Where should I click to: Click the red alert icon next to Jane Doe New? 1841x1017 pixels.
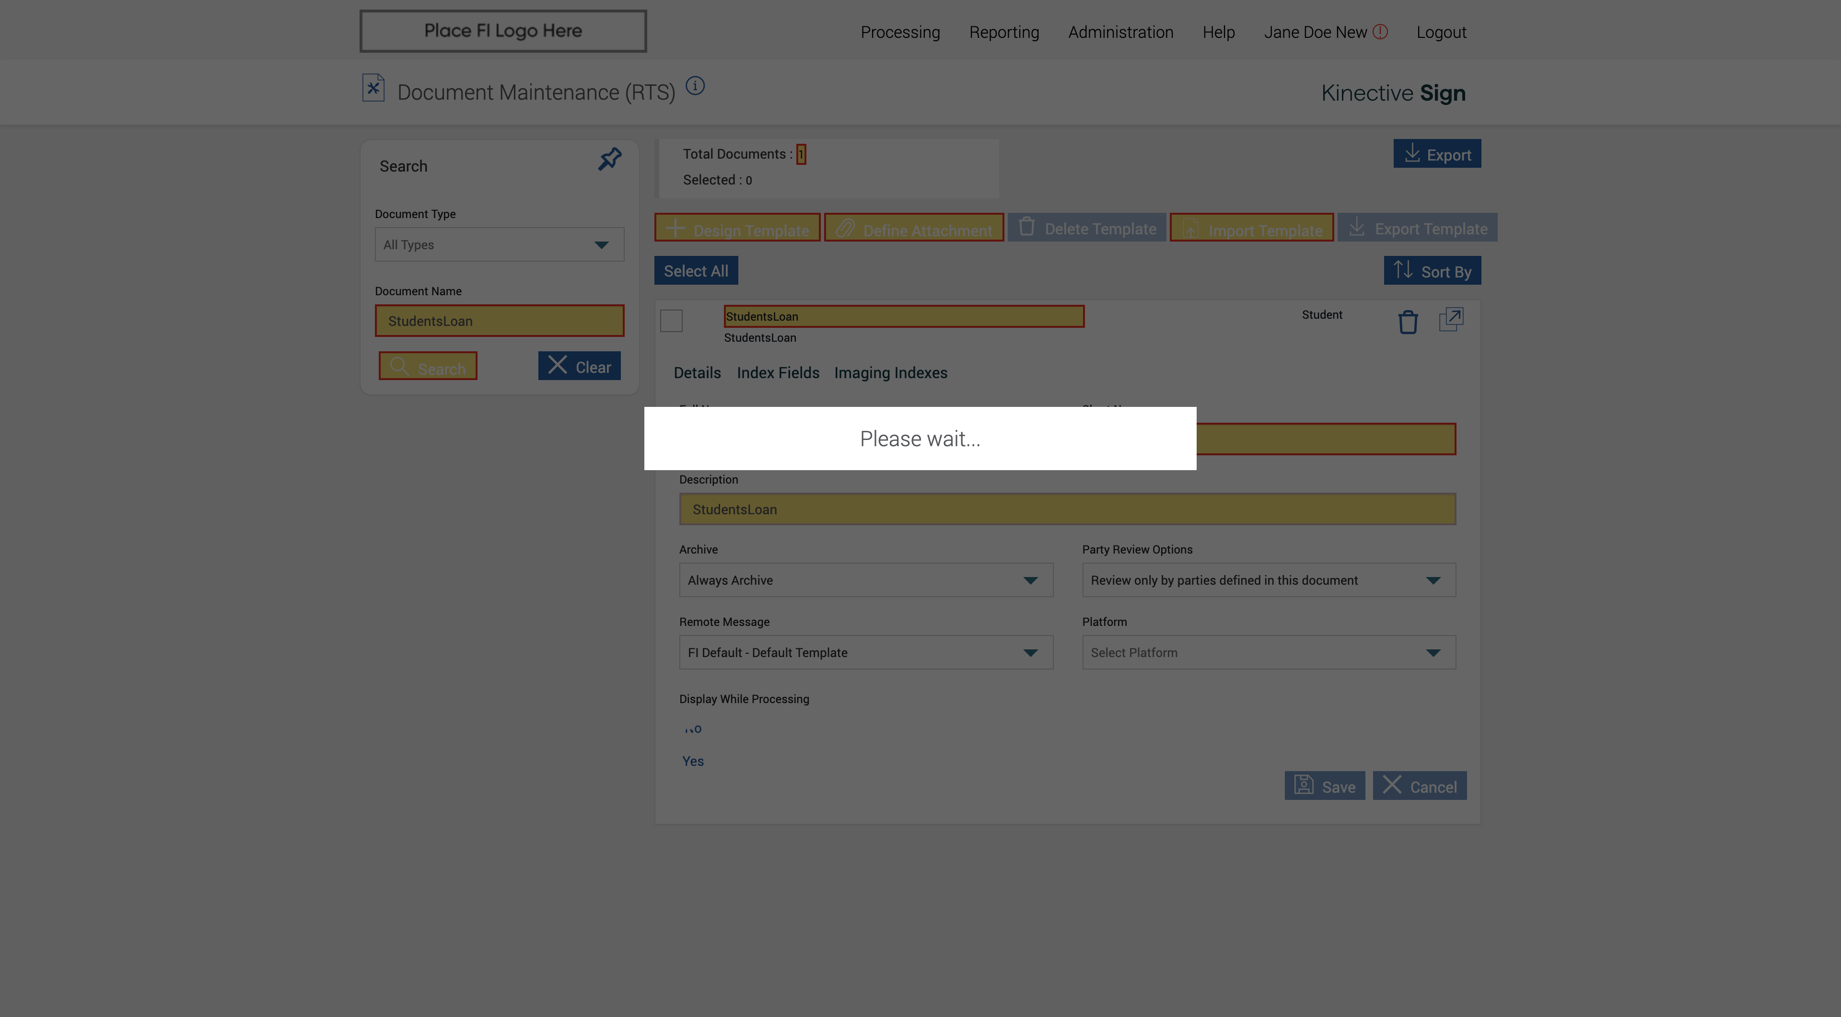pos(1380,32)
